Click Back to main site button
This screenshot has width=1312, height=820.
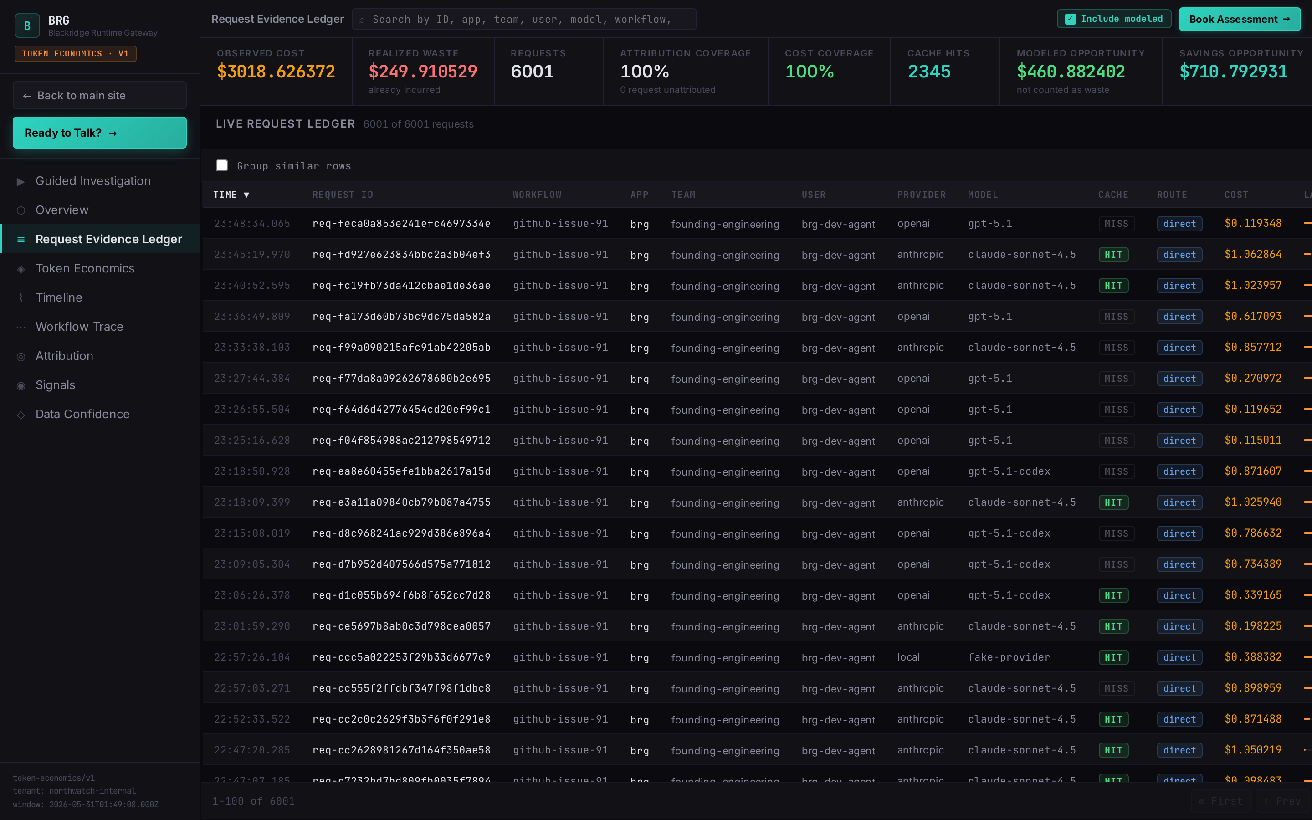pyautogui.click(x=100, y=96)
